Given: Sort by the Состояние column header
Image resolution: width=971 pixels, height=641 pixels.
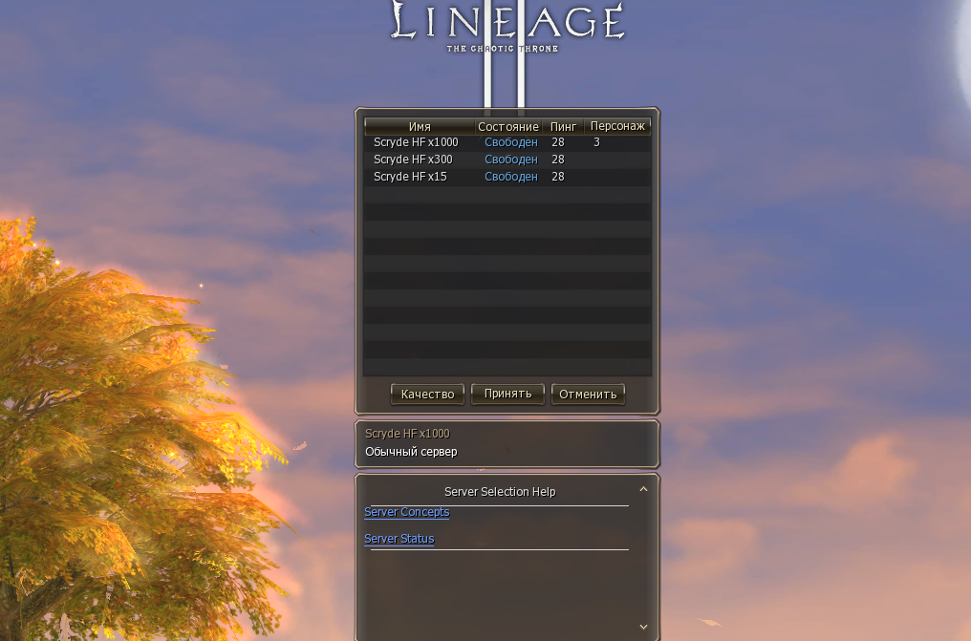Looking at the screenshot, I should point(508,126).
